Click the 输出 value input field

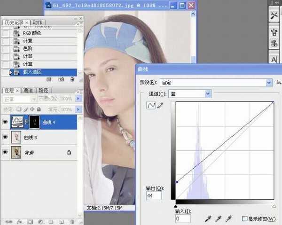coord(154,195)
